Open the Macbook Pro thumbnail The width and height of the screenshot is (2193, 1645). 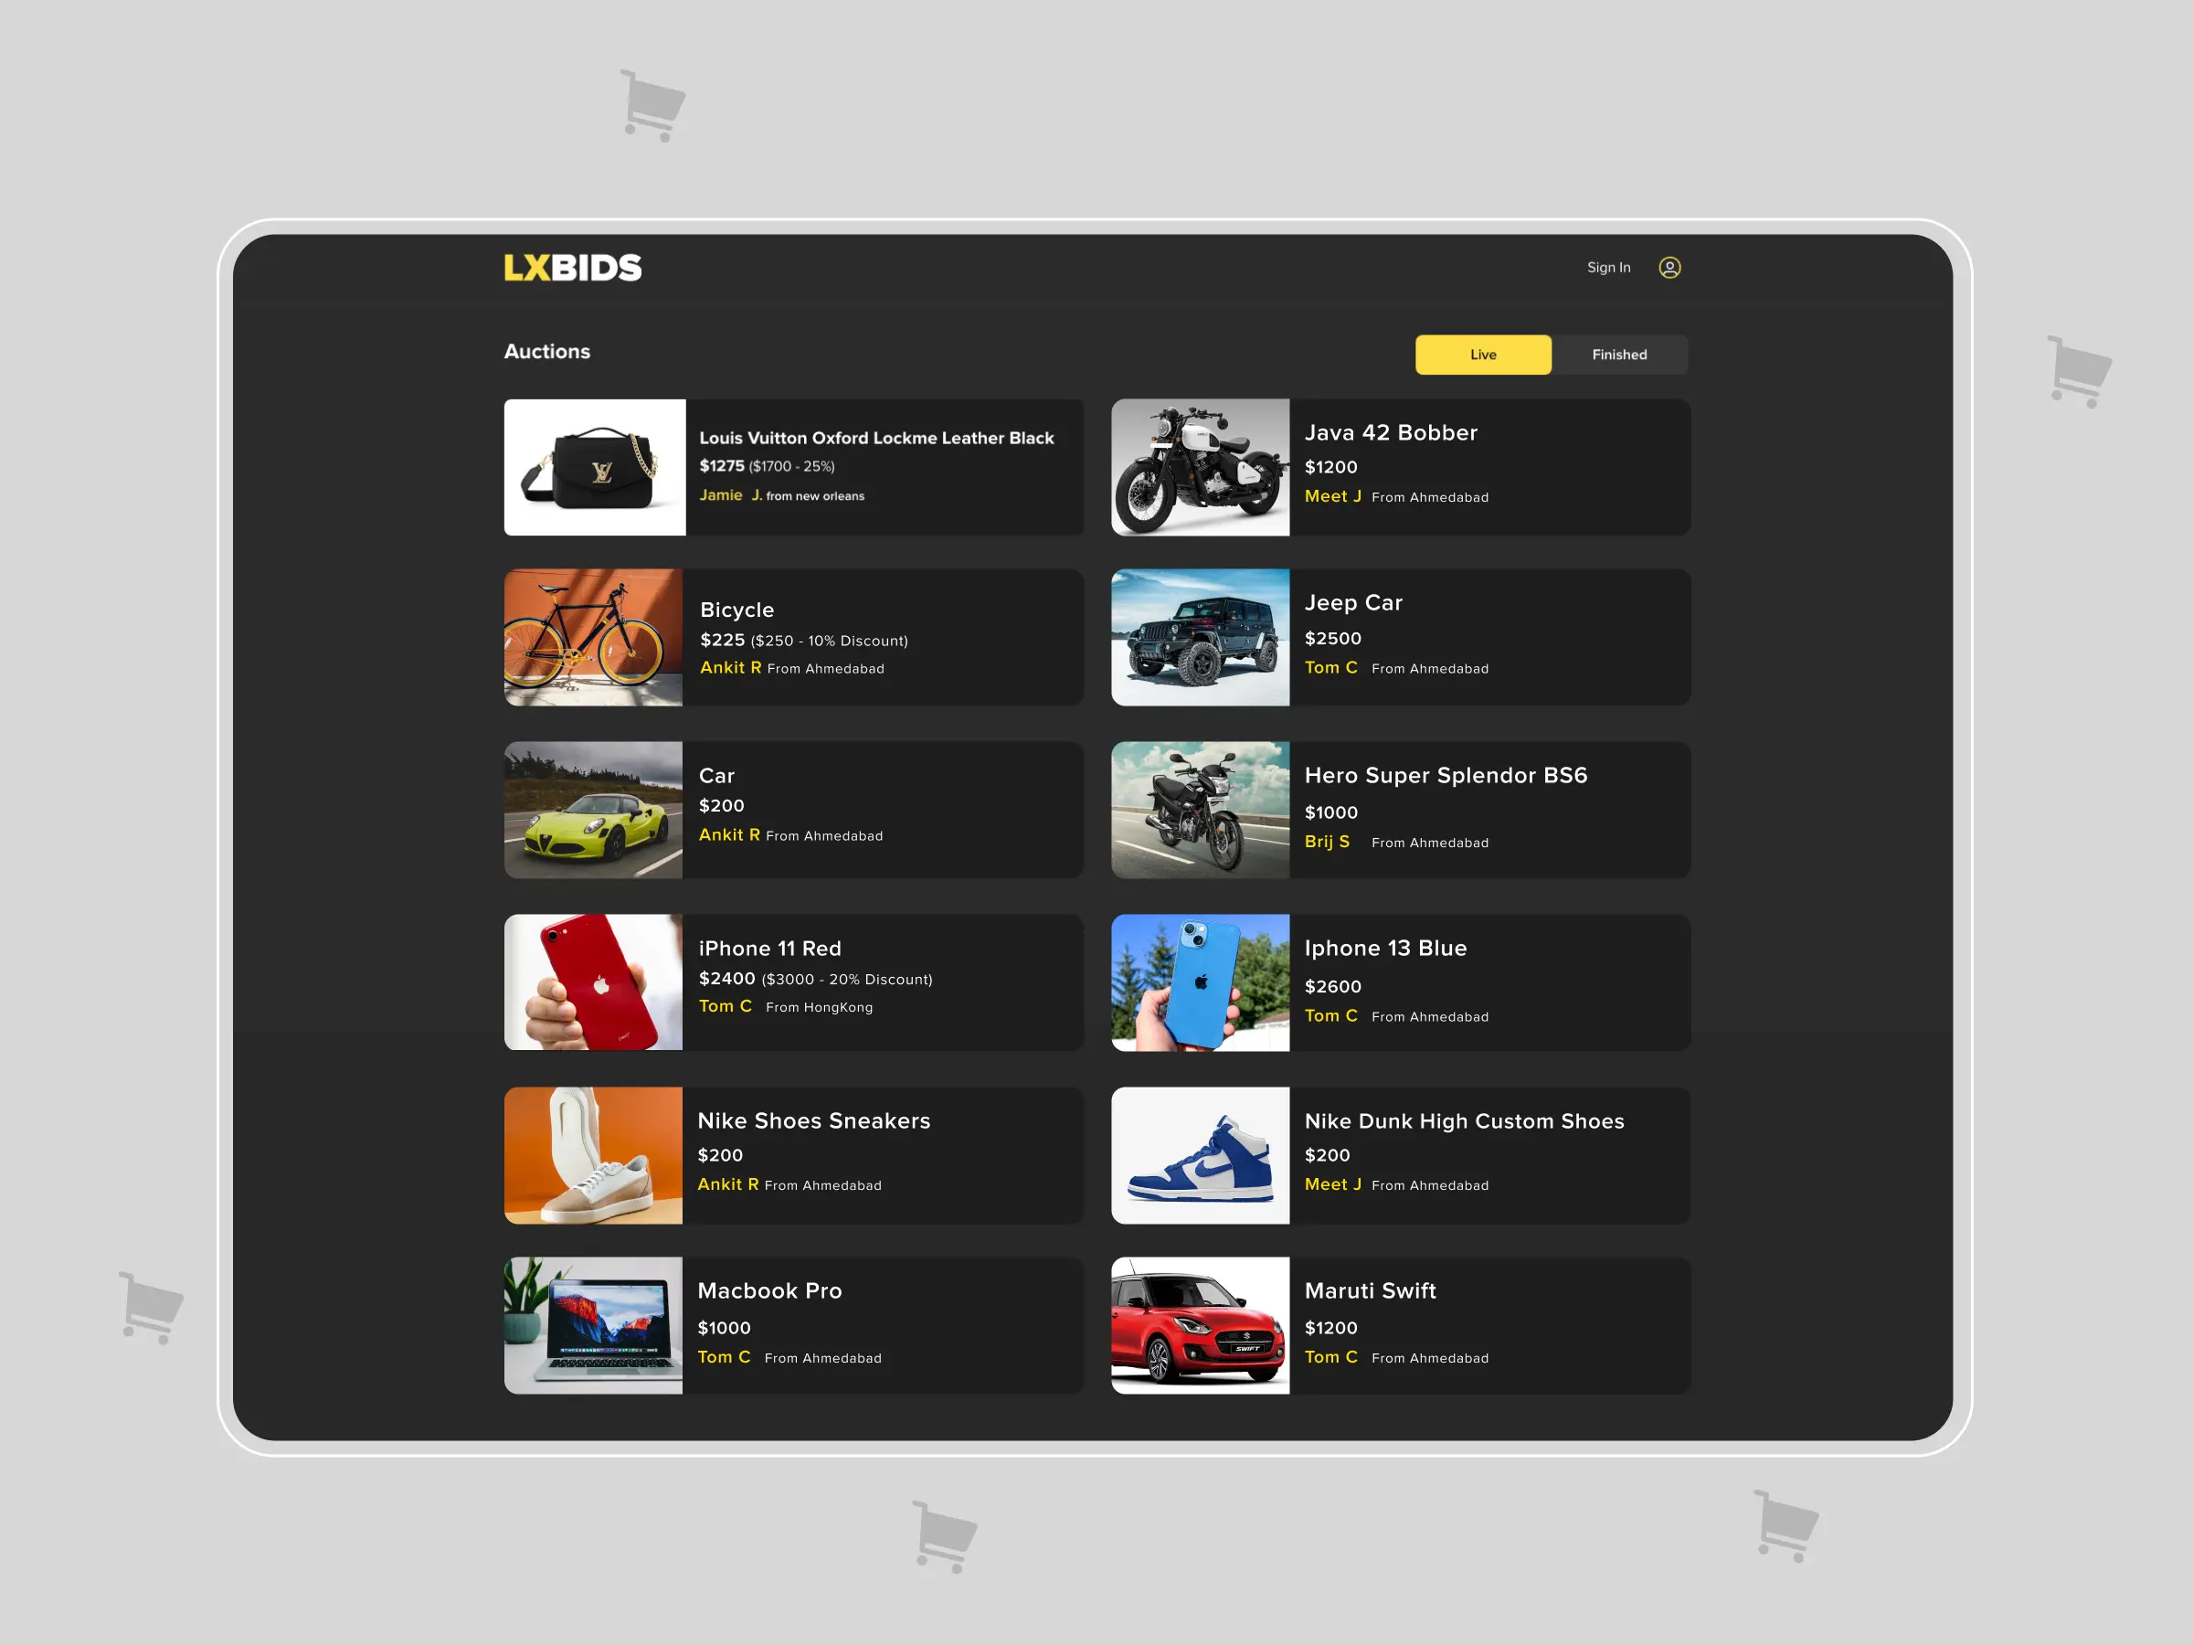(593, 1326)
